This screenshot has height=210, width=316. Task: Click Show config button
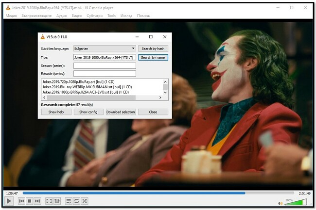point(88,112)
